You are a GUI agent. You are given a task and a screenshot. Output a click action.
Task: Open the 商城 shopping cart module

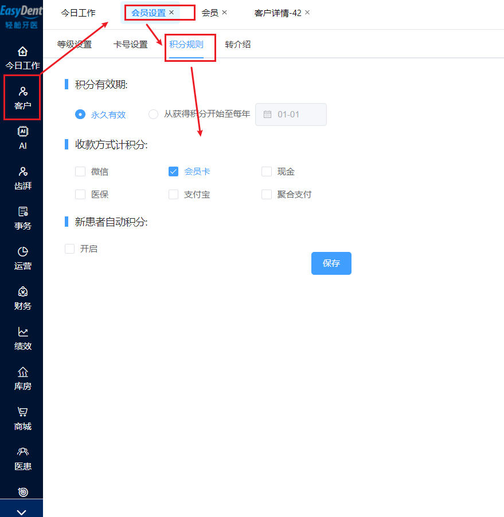[x=22, y=419]
